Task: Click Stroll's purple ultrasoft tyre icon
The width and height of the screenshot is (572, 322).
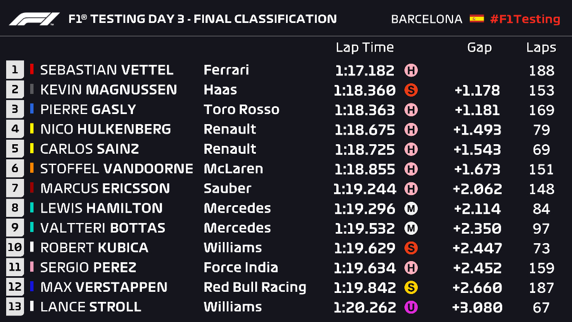Action: [411, 307]
